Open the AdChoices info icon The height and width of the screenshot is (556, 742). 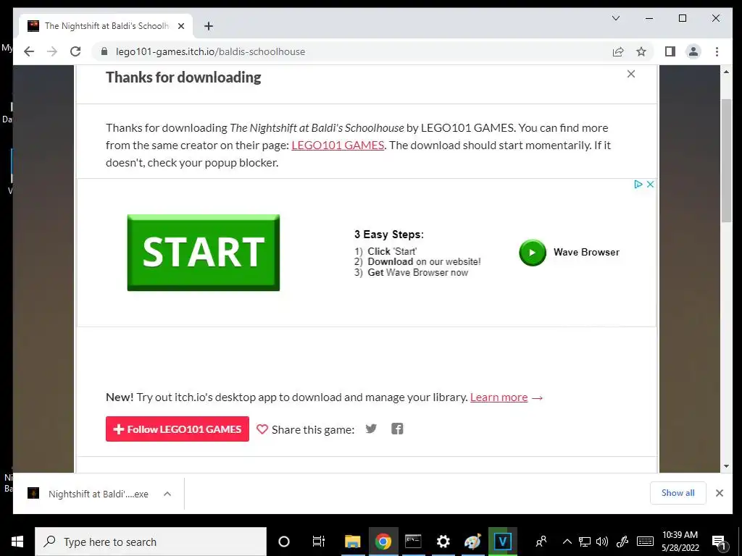click(638, 185)
